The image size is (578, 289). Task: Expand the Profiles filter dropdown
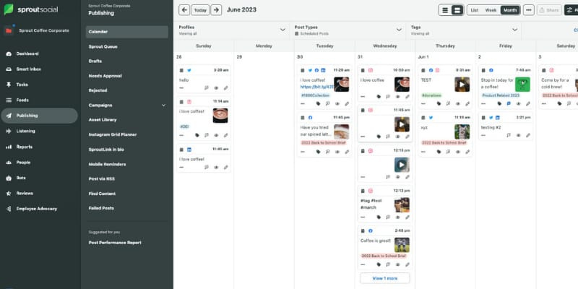282,30
